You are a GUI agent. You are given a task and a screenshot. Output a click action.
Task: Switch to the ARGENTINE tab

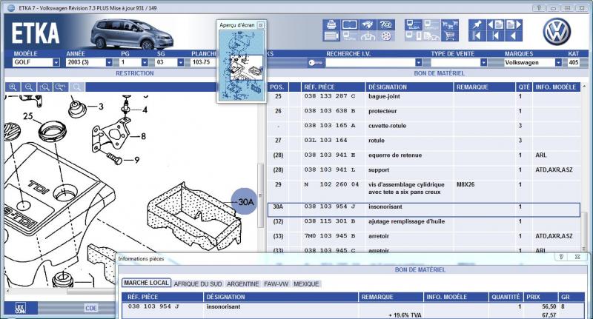[x=243, y=284]
